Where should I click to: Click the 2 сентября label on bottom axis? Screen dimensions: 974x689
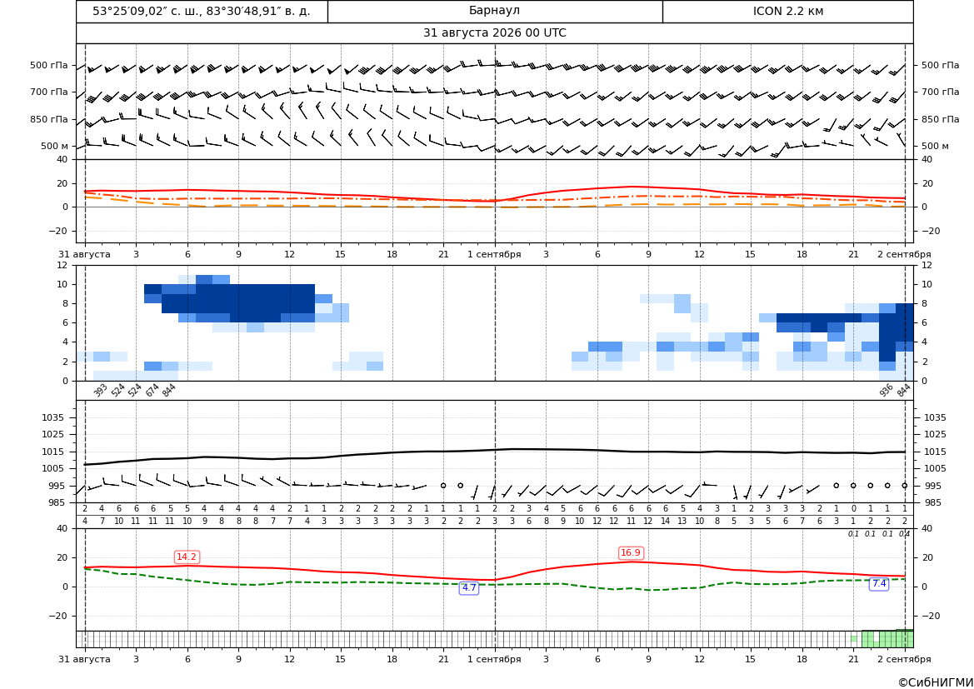904,659
